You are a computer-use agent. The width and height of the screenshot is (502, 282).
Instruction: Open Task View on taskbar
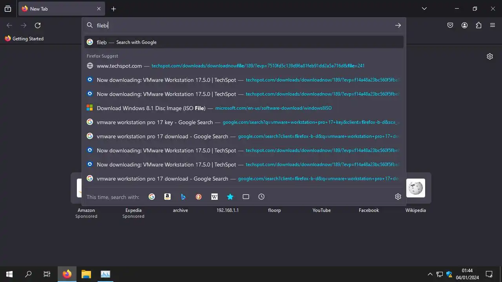click(x=47, y=274)
